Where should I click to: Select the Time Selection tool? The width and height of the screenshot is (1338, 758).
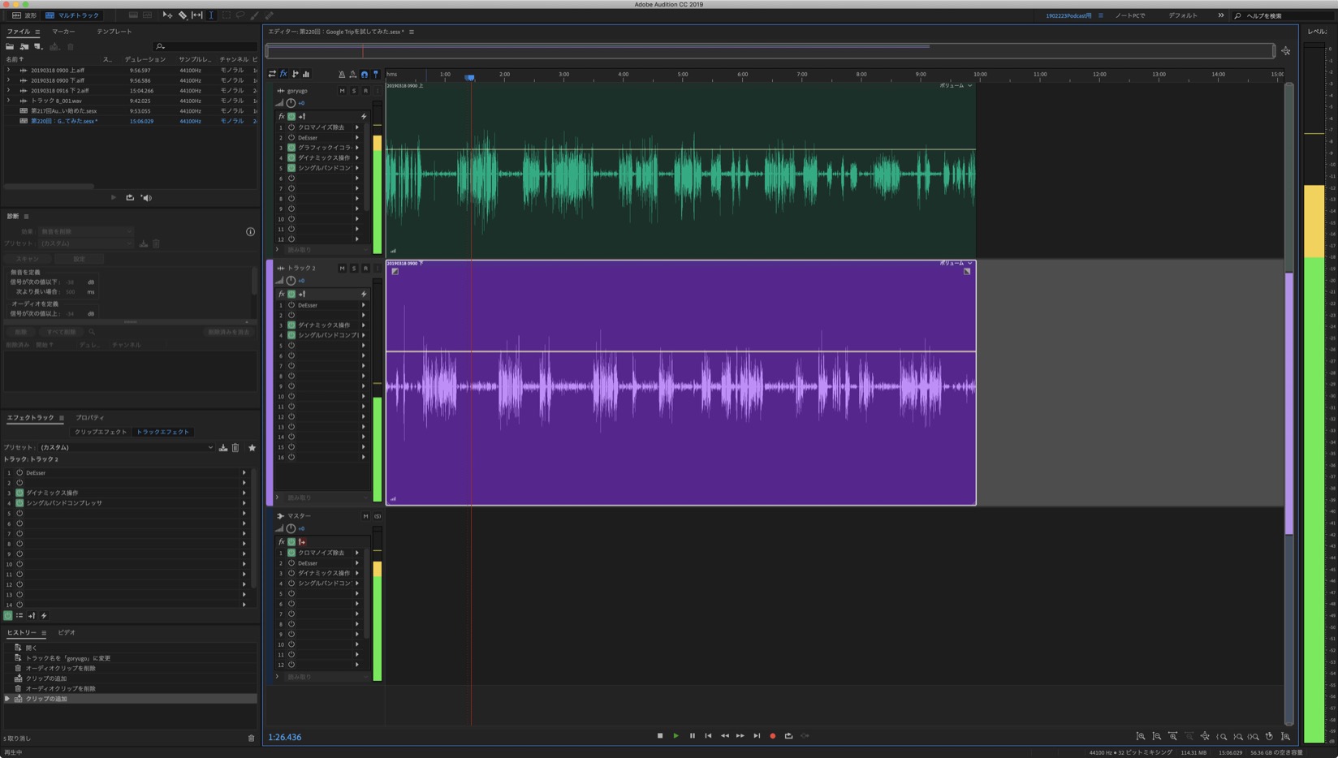point(211,15)
